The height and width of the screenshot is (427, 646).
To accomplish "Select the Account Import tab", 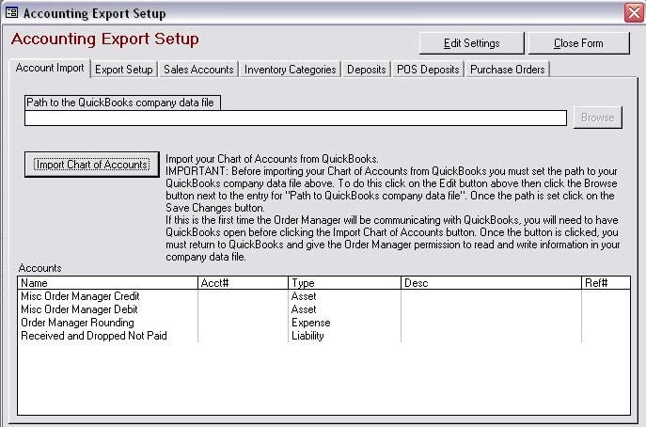I will (50, 68).
